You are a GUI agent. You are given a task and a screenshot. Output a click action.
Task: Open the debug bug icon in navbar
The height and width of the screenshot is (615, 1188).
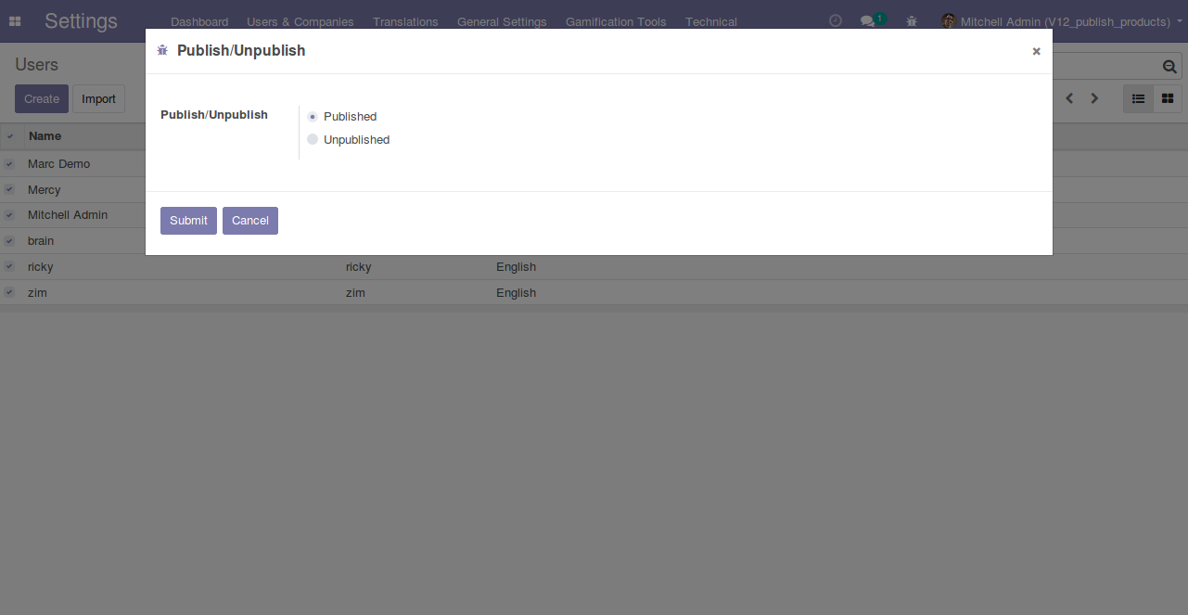[x=912, y=21]
